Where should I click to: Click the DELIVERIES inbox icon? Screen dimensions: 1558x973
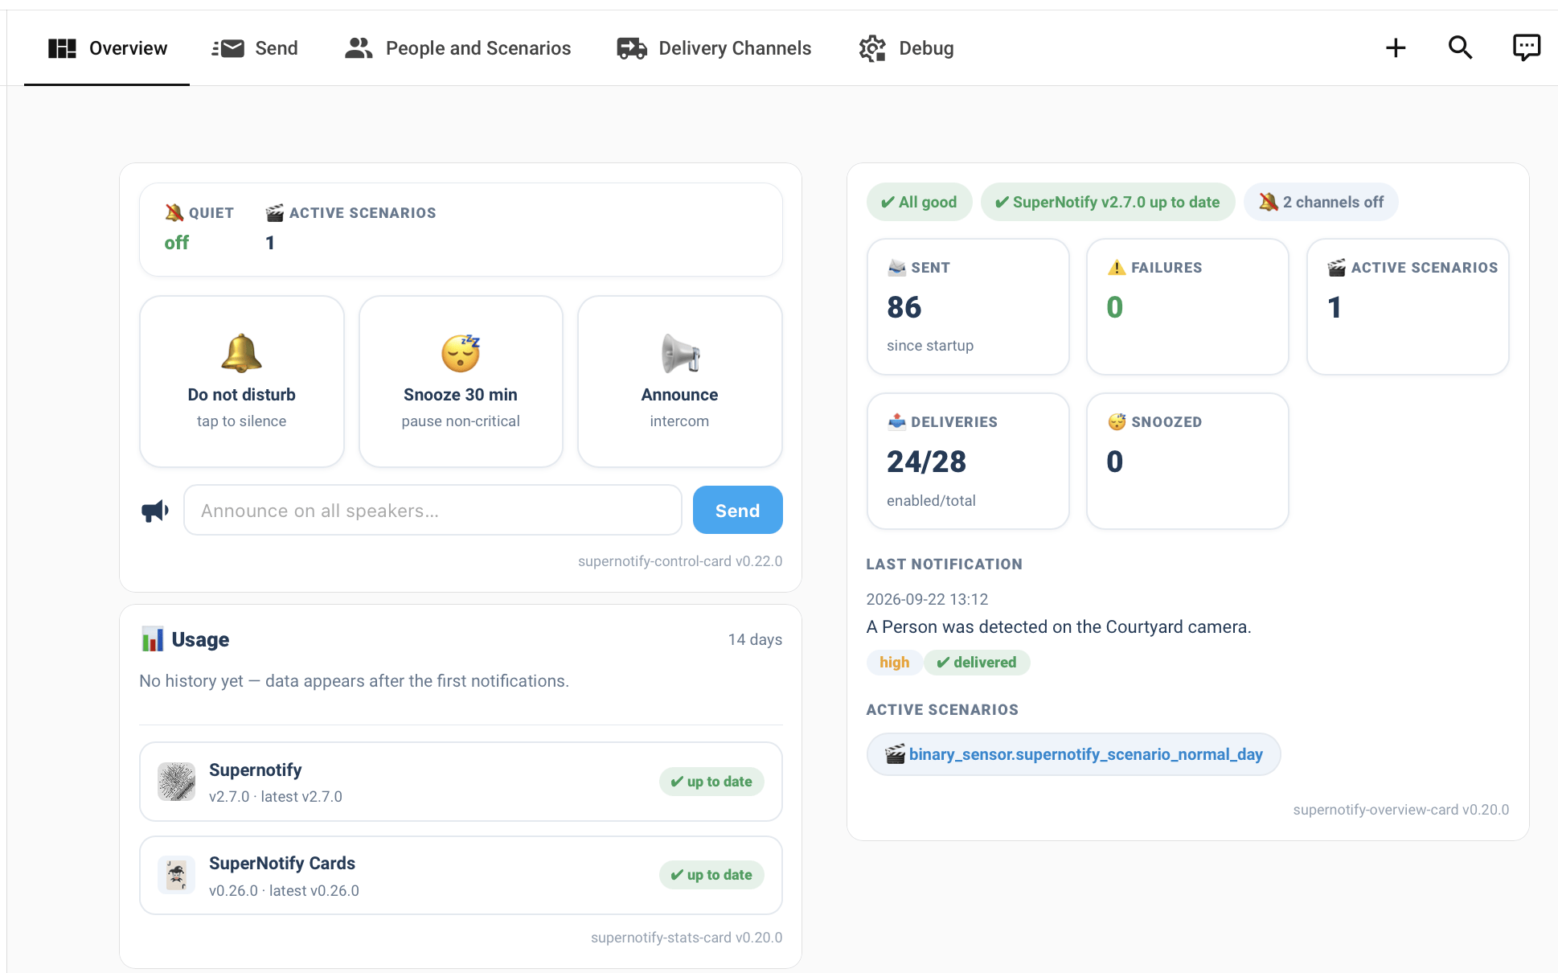tap(896, 421)
